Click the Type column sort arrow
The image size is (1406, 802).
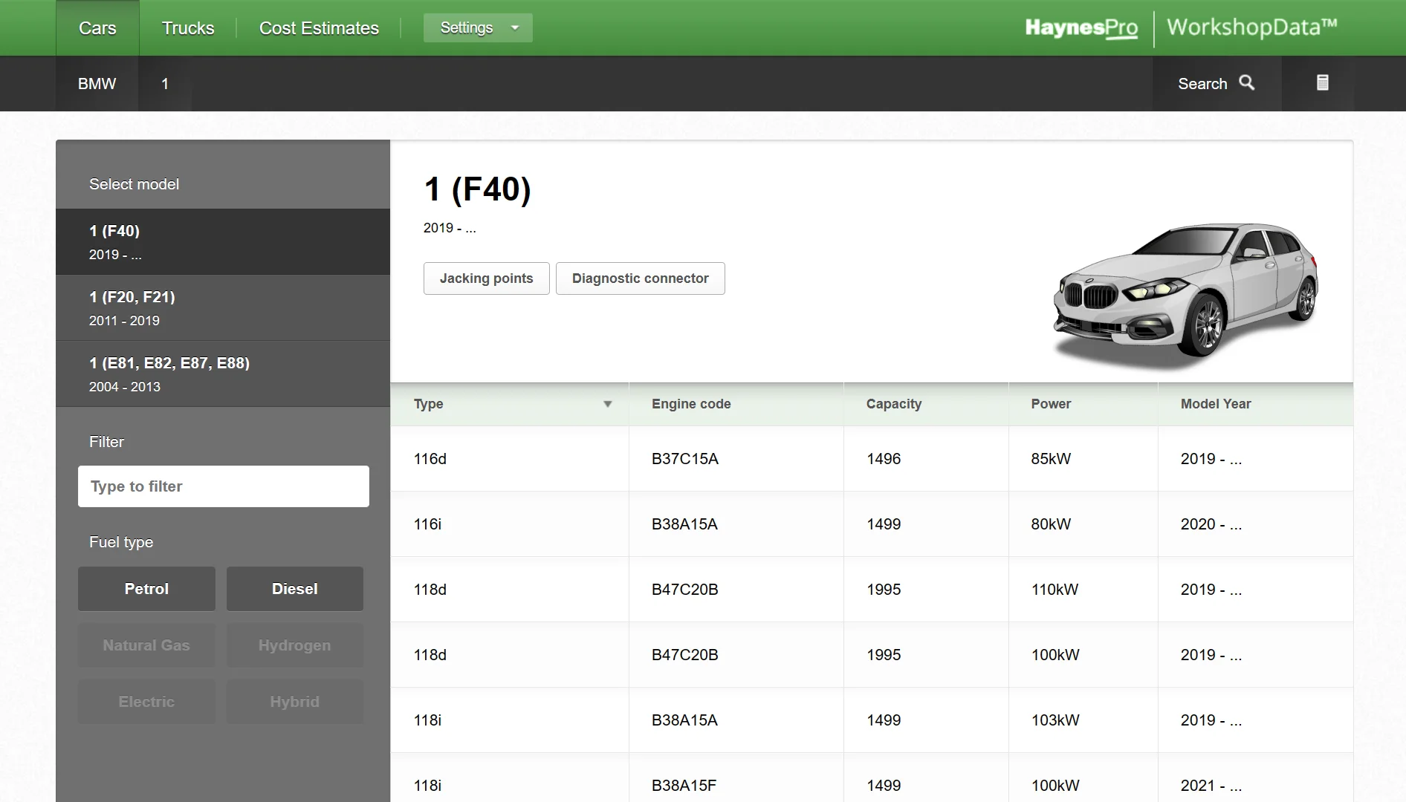[607, 404]
